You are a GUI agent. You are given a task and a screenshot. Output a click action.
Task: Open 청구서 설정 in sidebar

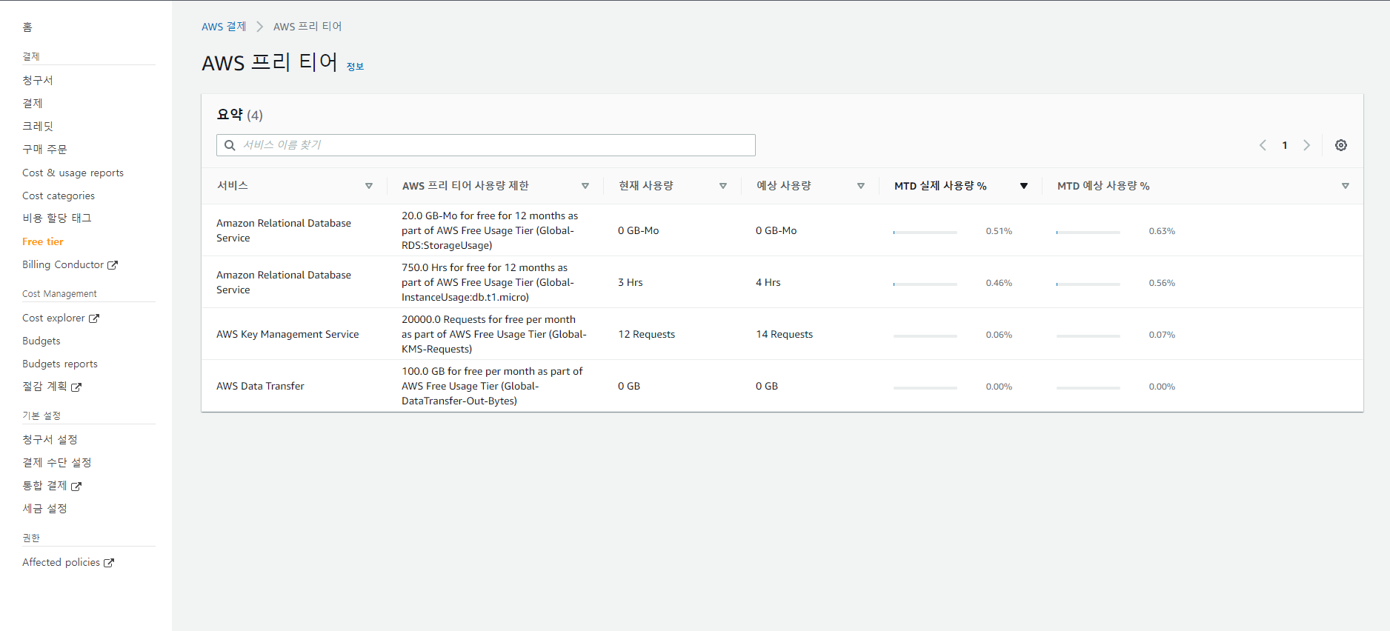tap(50, 439)
